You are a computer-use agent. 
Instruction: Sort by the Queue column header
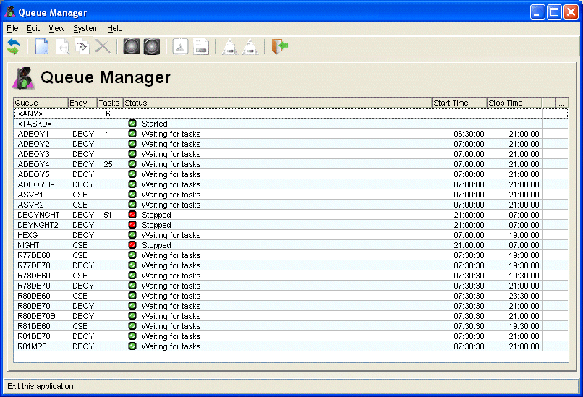[41, 103]
